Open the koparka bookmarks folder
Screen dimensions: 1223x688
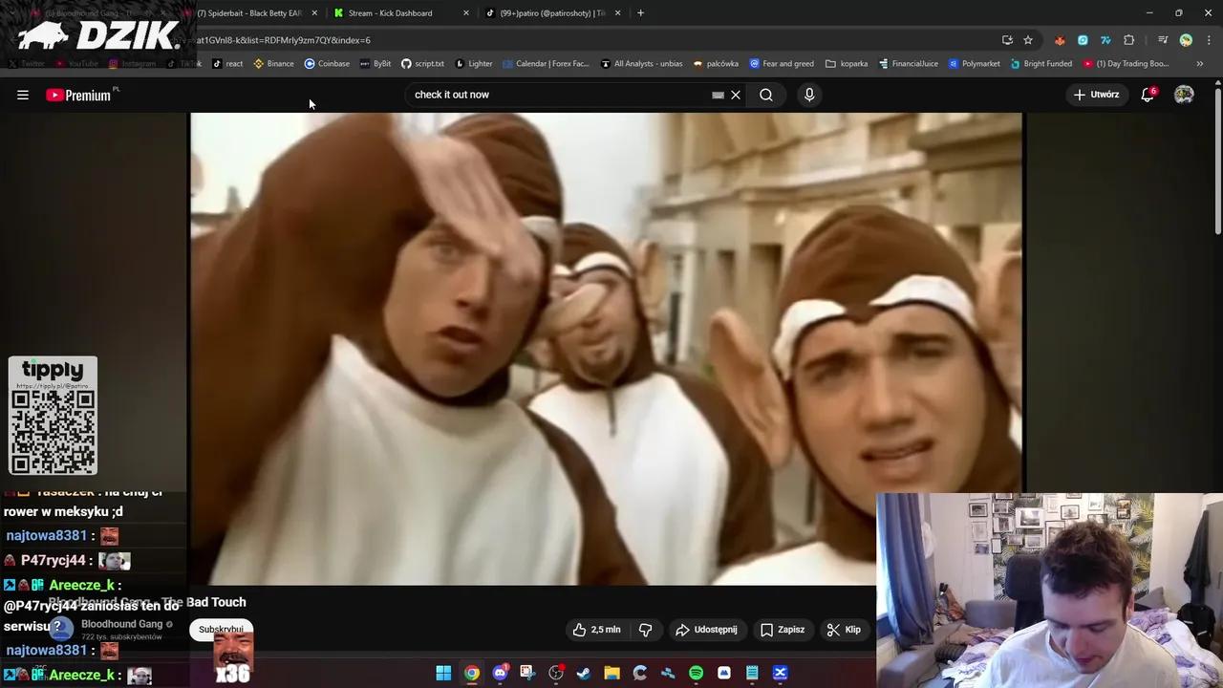click(x=847, y=64)
